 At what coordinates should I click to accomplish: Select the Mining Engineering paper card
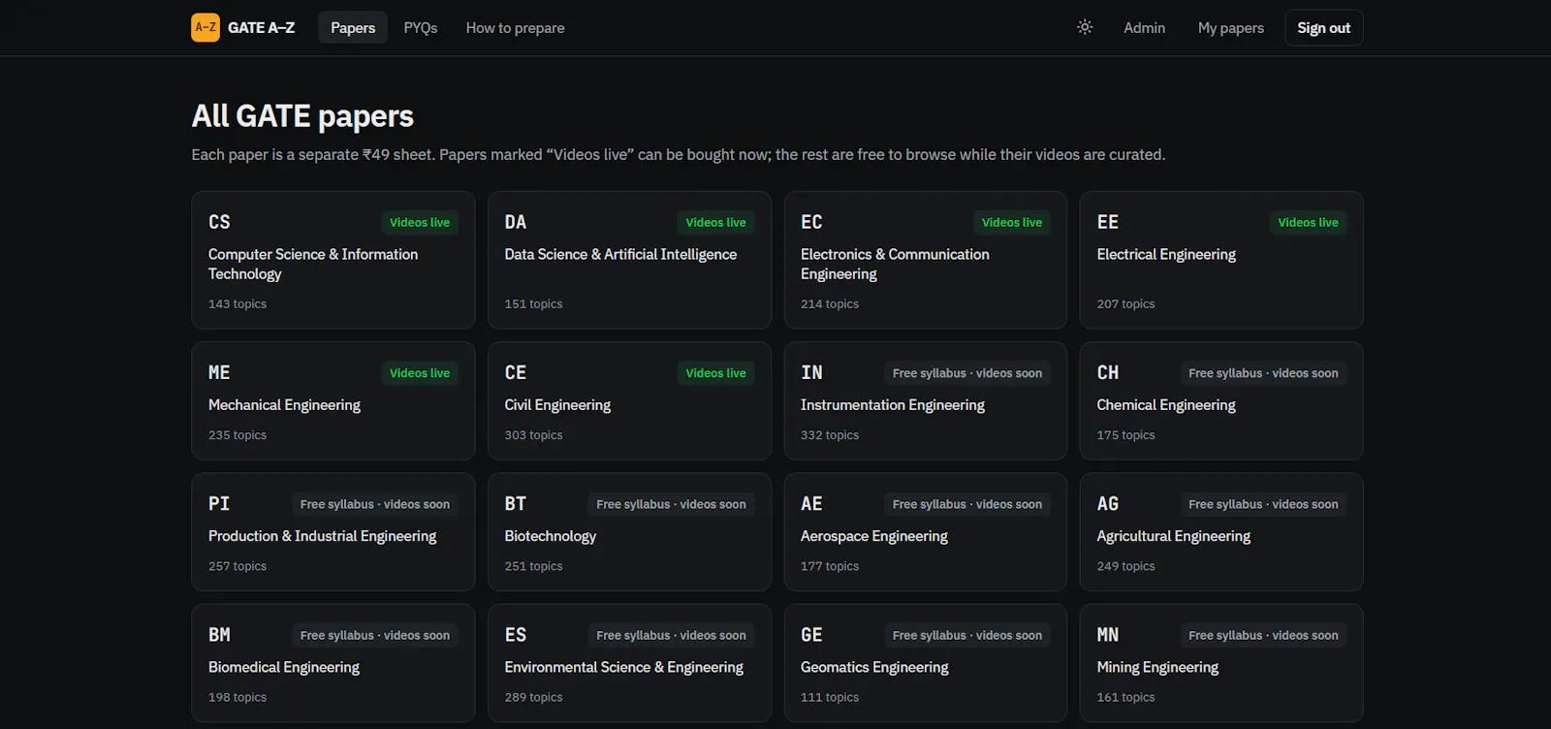click(x=1221, y=663)
